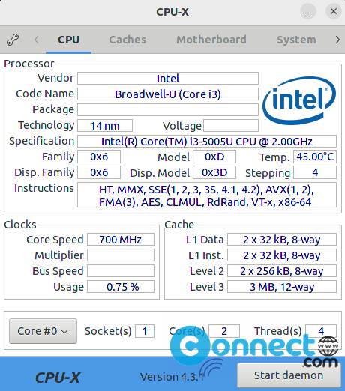
Task: Close the CPU-X window
Action: coord(334,11)
